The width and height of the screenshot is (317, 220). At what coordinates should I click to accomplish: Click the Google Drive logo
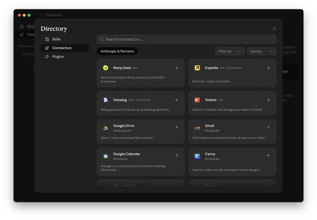tap(105, 128)
